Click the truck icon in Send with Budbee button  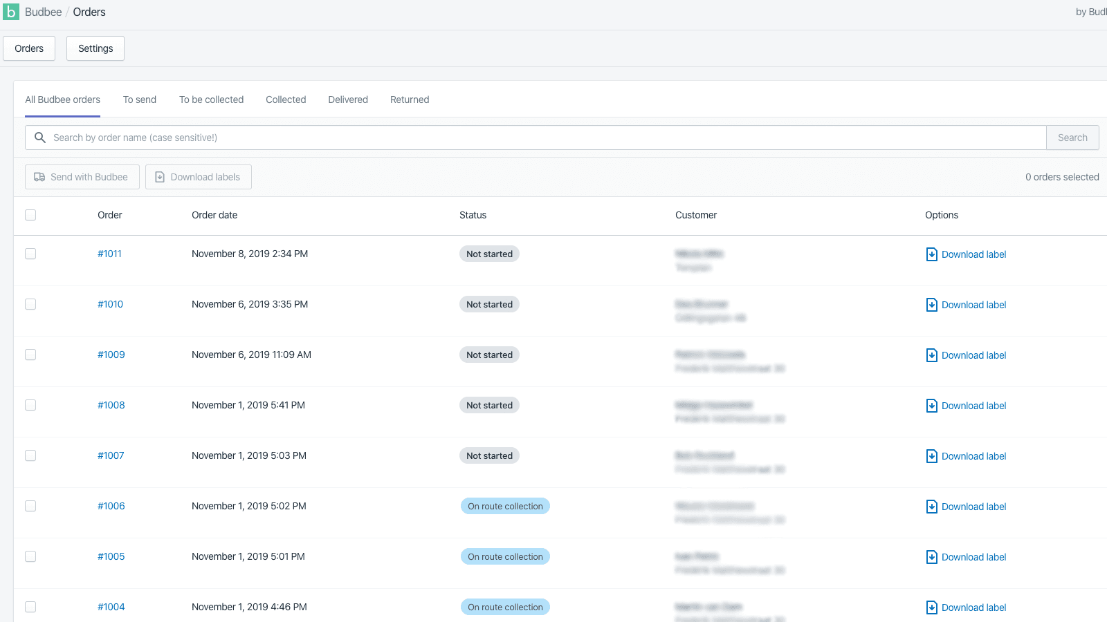(39, 177)
